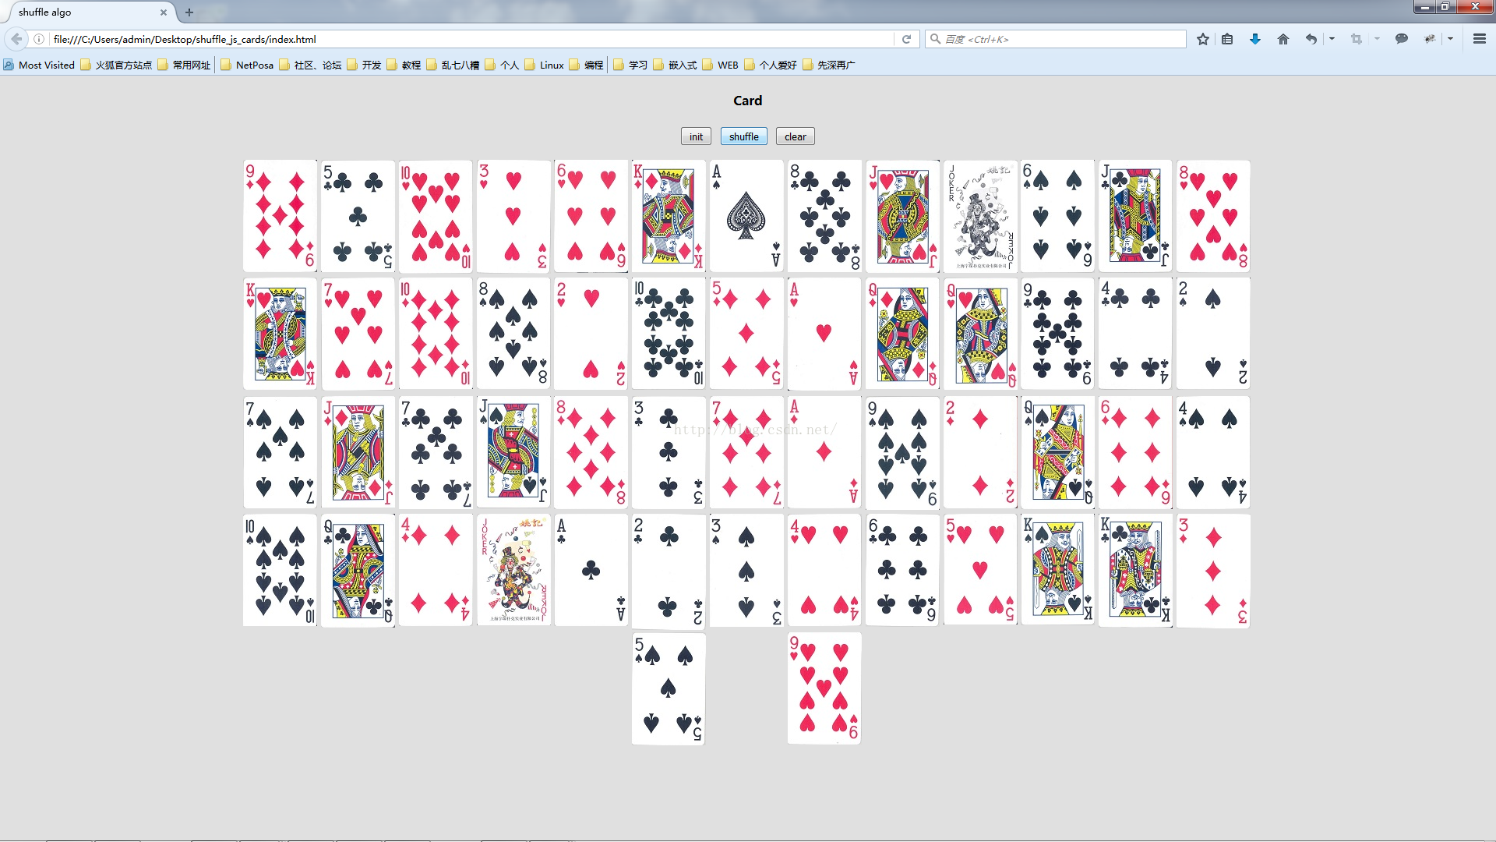Open the 嵌入式 bookmark folder
The image size is (1496, 842).
[675, 65]
